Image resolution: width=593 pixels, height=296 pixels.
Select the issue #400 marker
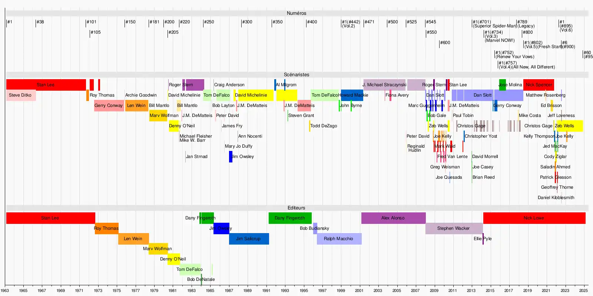(x=312, y=22)
